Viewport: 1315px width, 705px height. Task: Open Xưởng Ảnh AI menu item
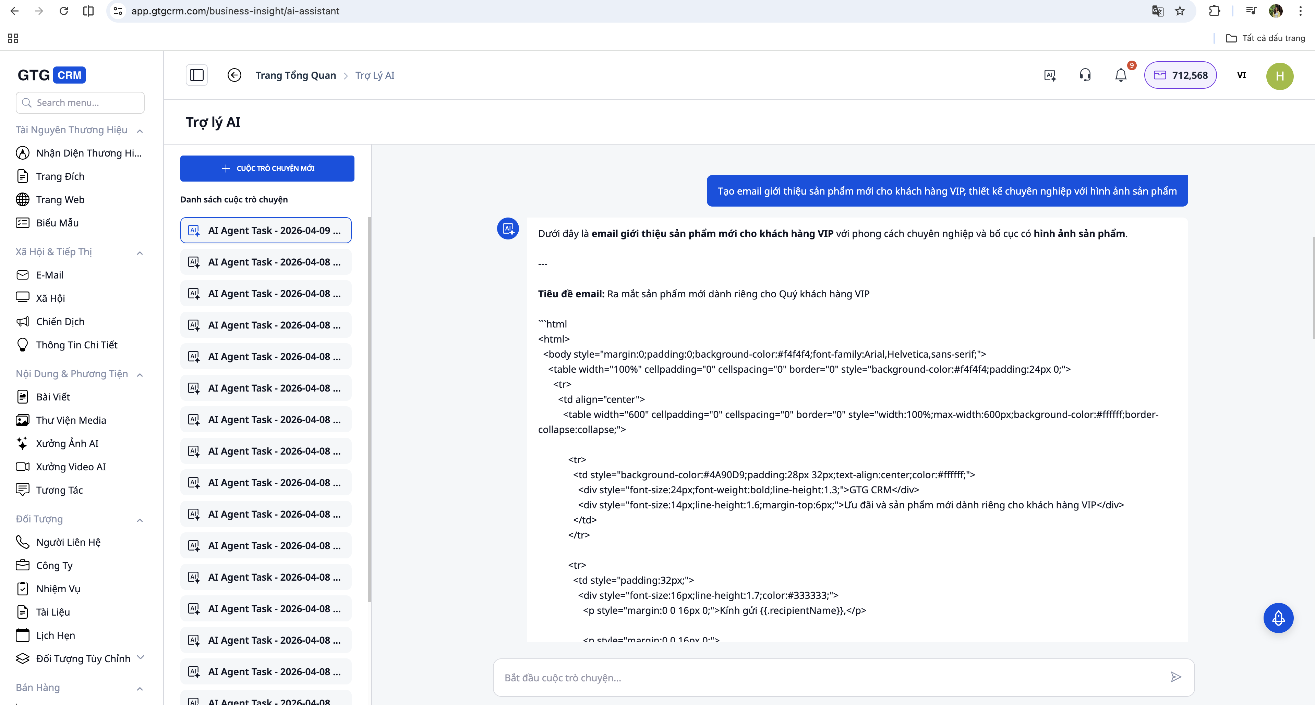[x=67, y=443]
